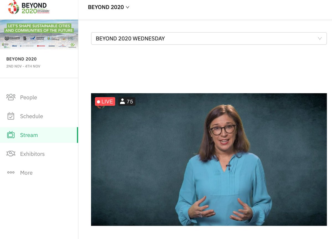
Task: Open the Schedule menu item
Action: tap(39, 116)
